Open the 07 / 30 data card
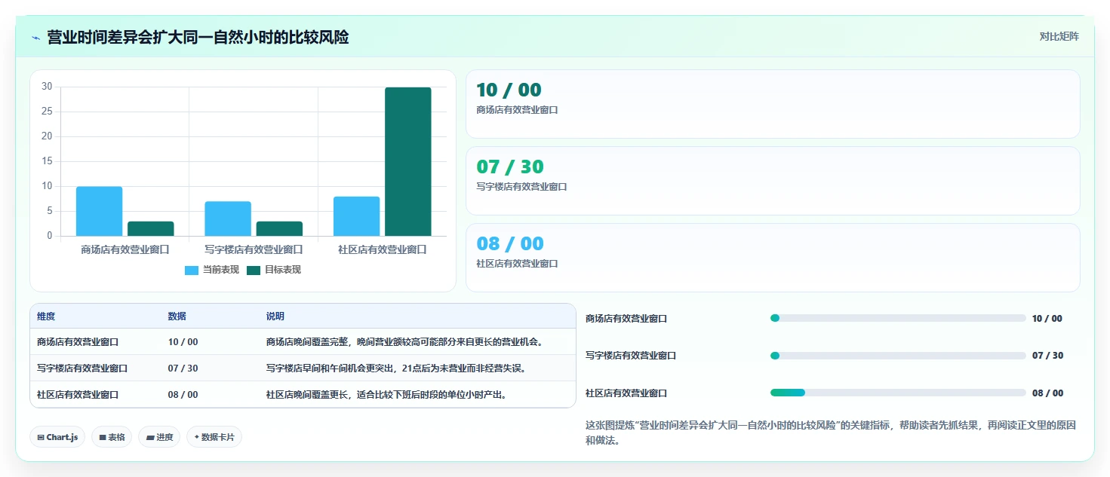This screenshot has width=1110, height=477. (773, 181)
